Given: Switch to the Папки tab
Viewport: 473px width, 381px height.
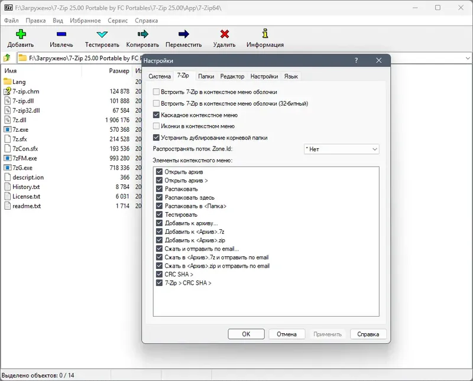Looking at the screenshot, I should pos(206,77).
